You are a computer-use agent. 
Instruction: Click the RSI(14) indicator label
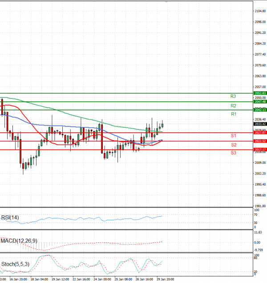click(x=10, y=218)
